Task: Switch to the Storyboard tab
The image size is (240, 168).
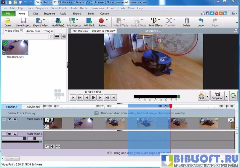Action: 33,107
